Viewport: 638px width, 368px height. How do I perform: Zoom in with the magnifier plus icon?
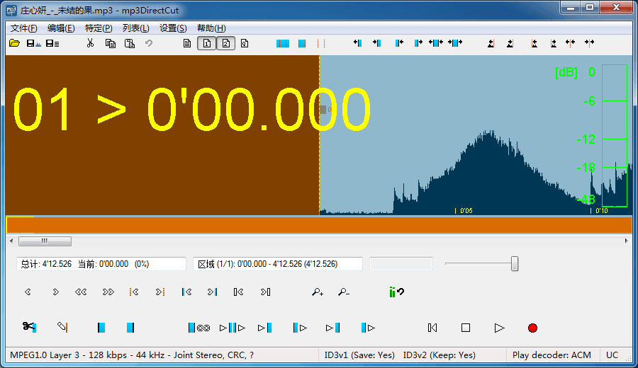318,292
